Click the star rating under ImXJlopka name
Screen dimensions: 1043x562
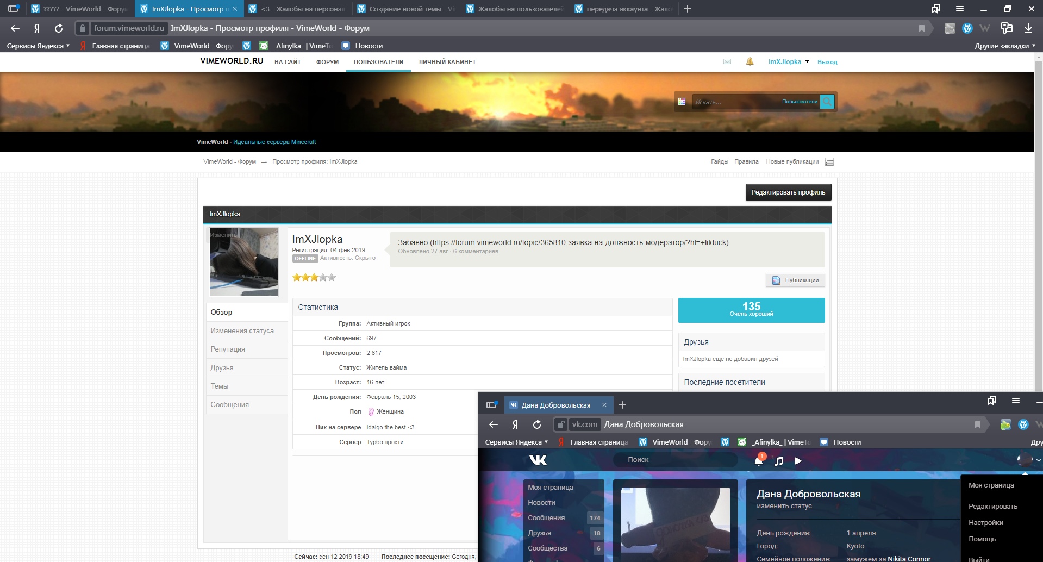pyautogui.click(x=314, y=278)
